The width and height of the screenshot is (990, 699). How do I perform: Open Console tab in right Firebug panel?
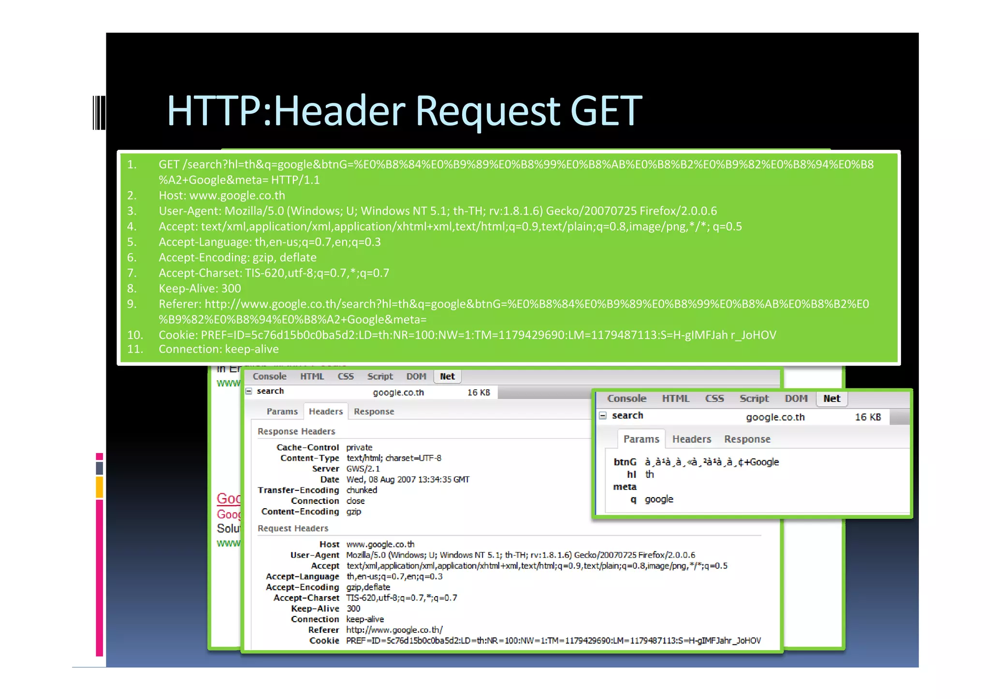point(626,399)
